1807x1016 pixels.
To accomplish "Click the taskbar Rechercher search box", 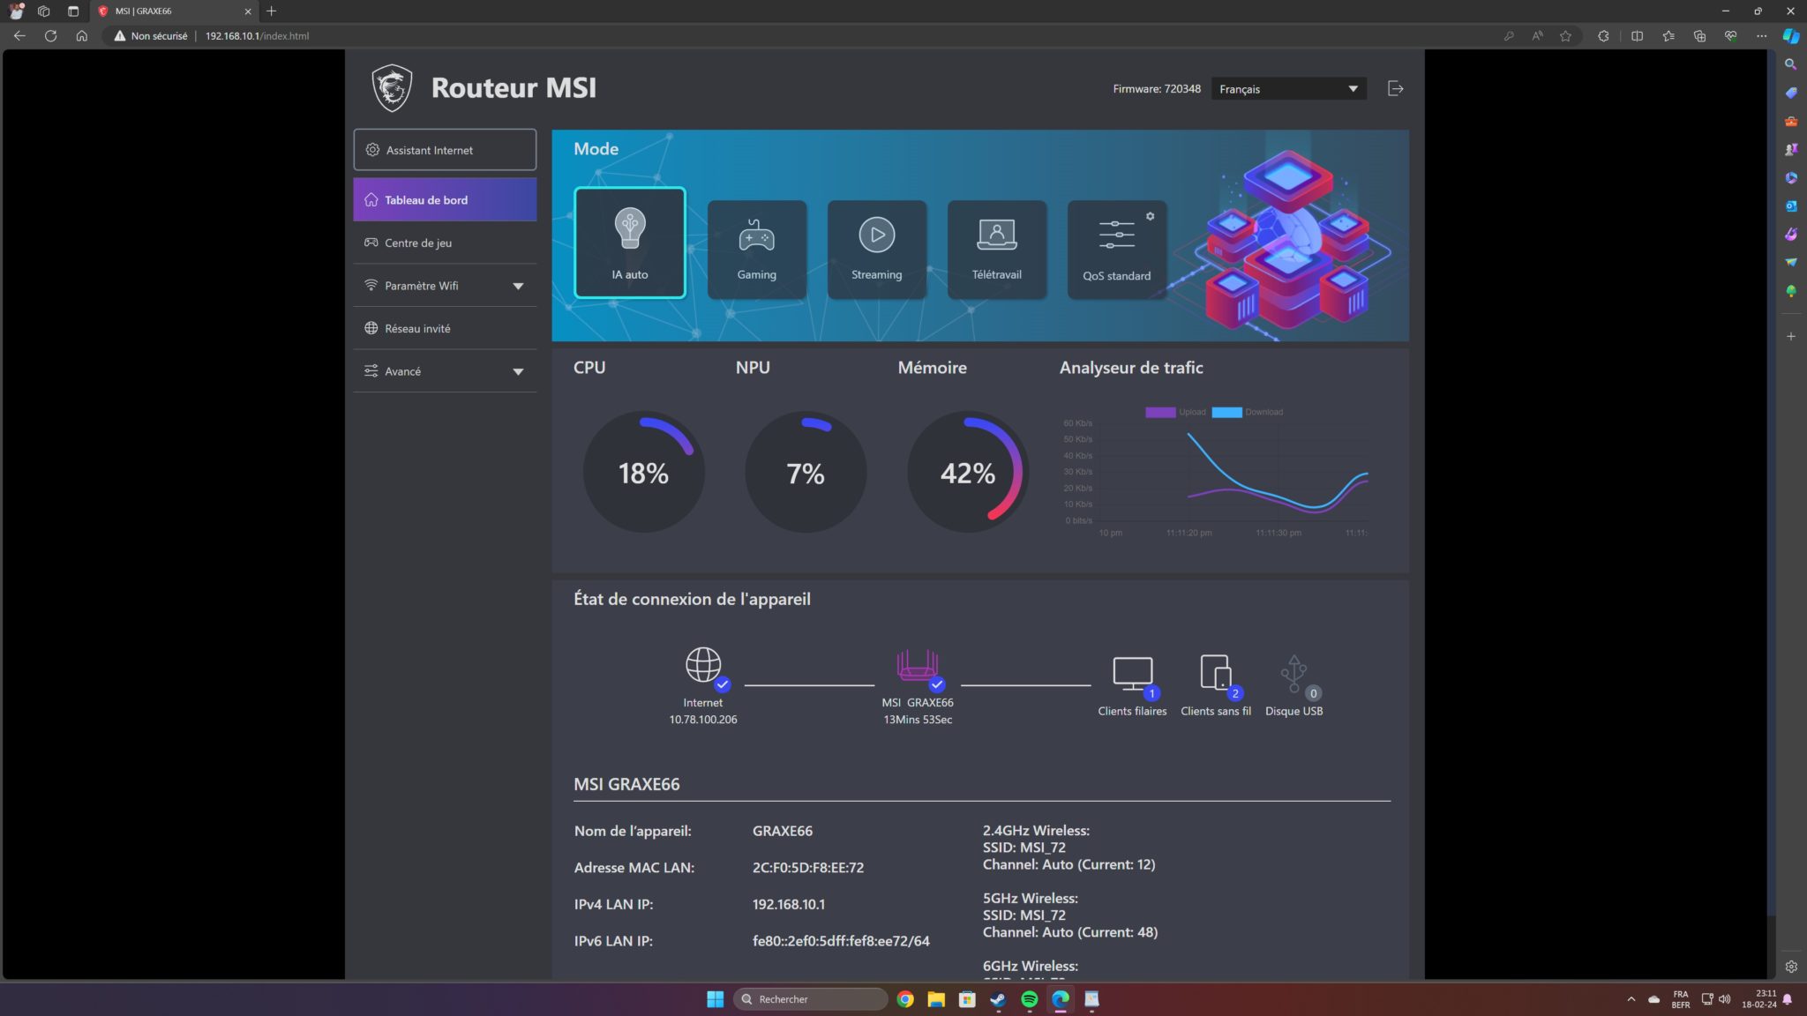I will (x=810, y=999).
